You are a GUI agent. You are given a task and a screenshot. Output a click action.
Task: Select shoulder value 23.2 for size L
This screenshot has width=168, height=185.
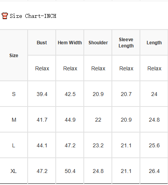coord(98,145)
